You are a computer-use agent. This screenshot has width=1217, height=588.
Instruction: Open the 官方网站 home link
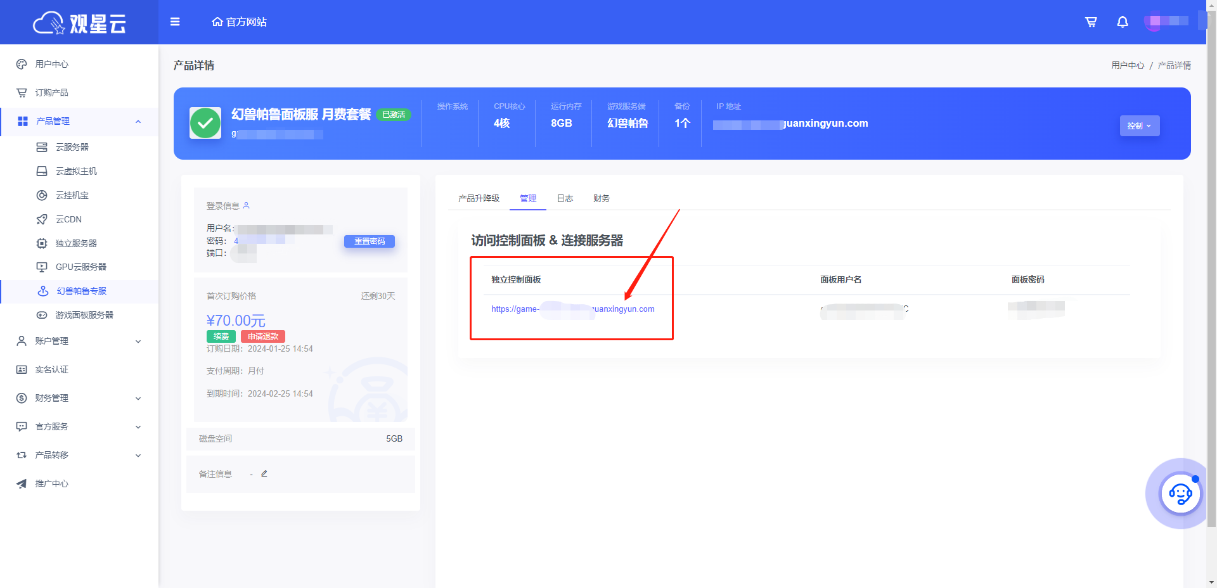pyautogui.click(x=239, y=22)
